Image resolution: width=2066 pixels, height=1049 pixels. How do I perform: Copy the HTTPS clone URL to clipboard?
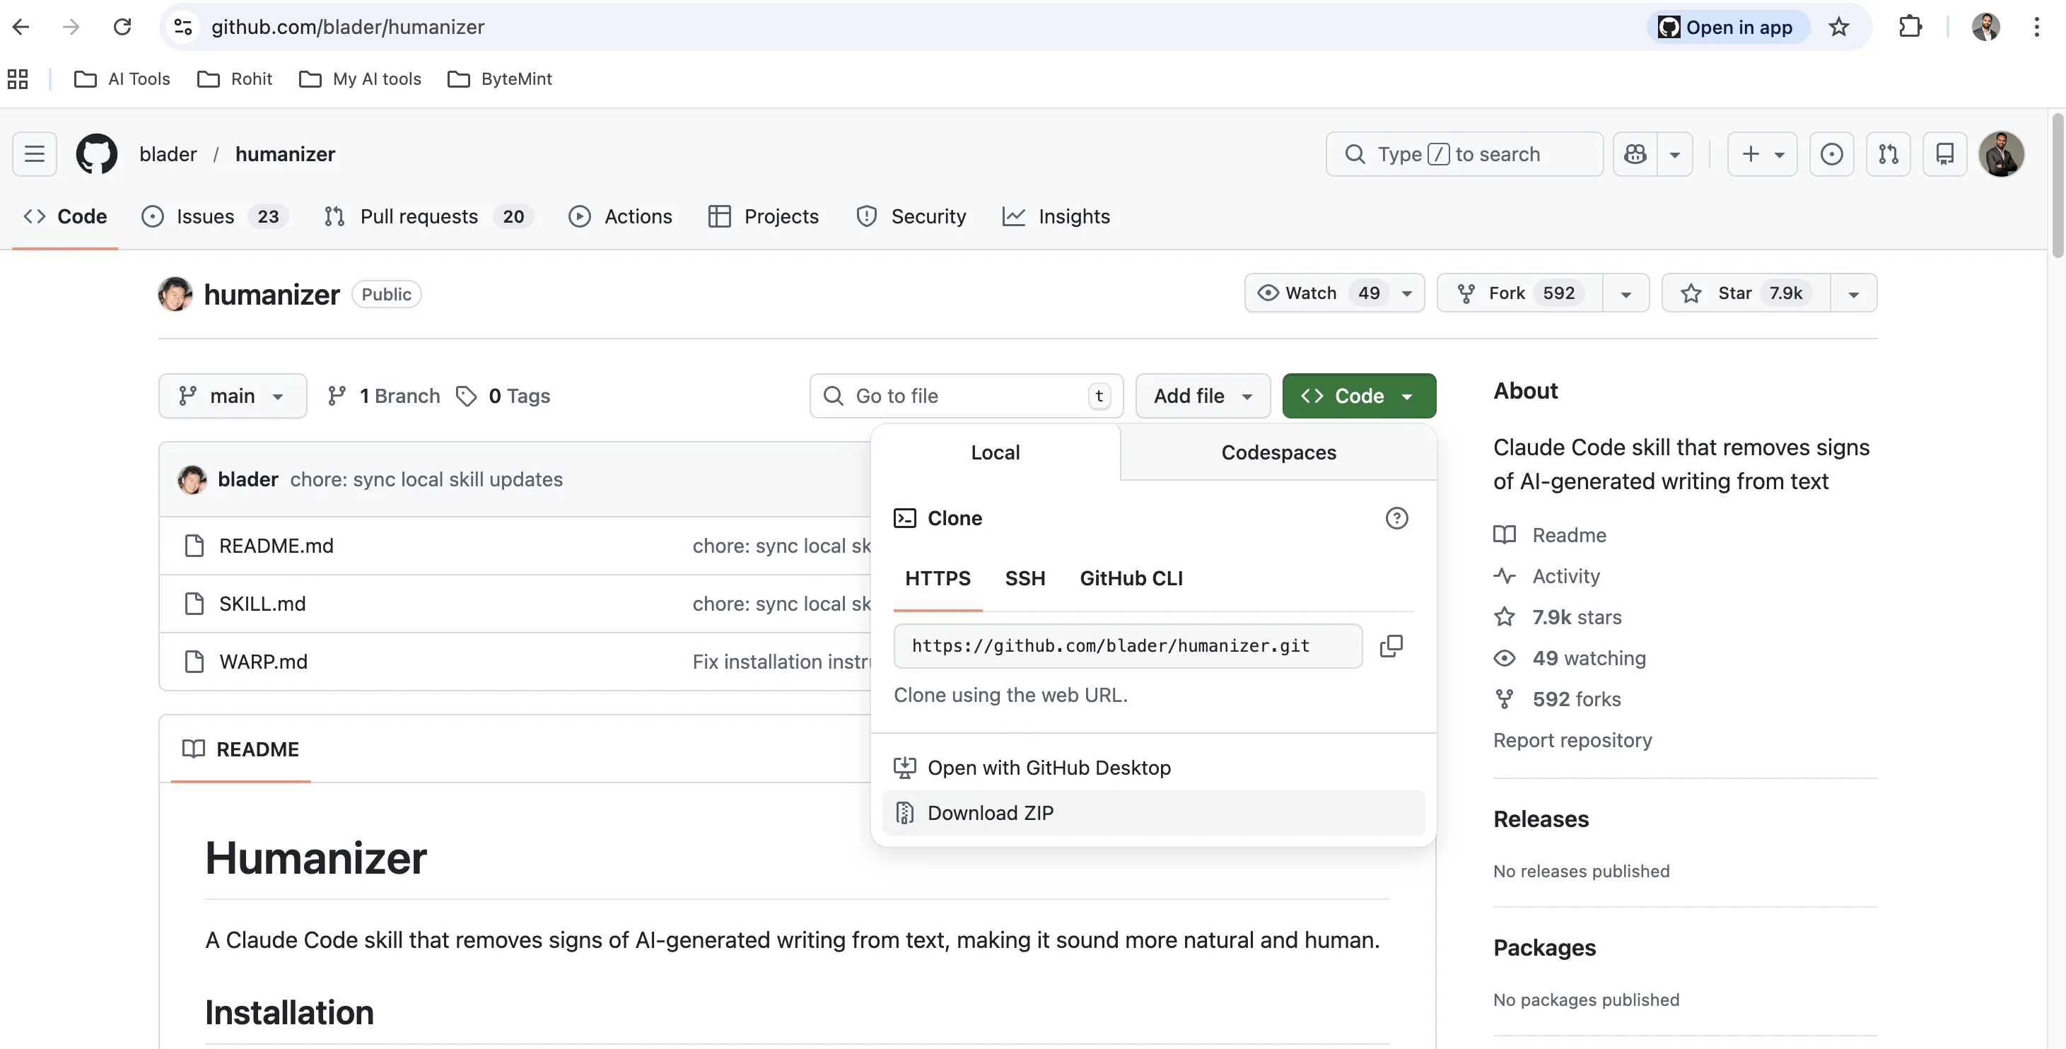(x=1391, y=645)
